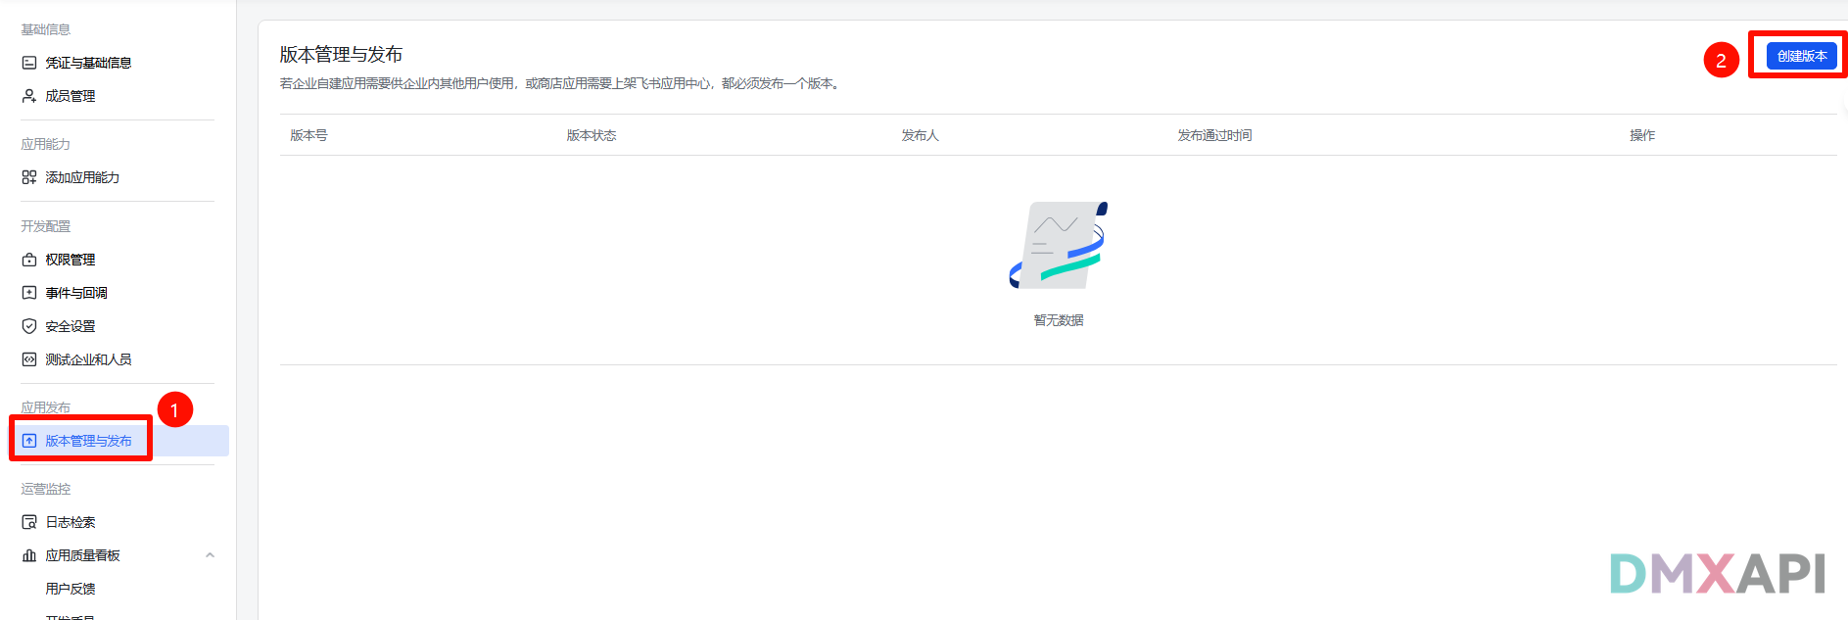
Task: Click the 发布人 column header
Action: pyautogui.click(x=921, y=135)
